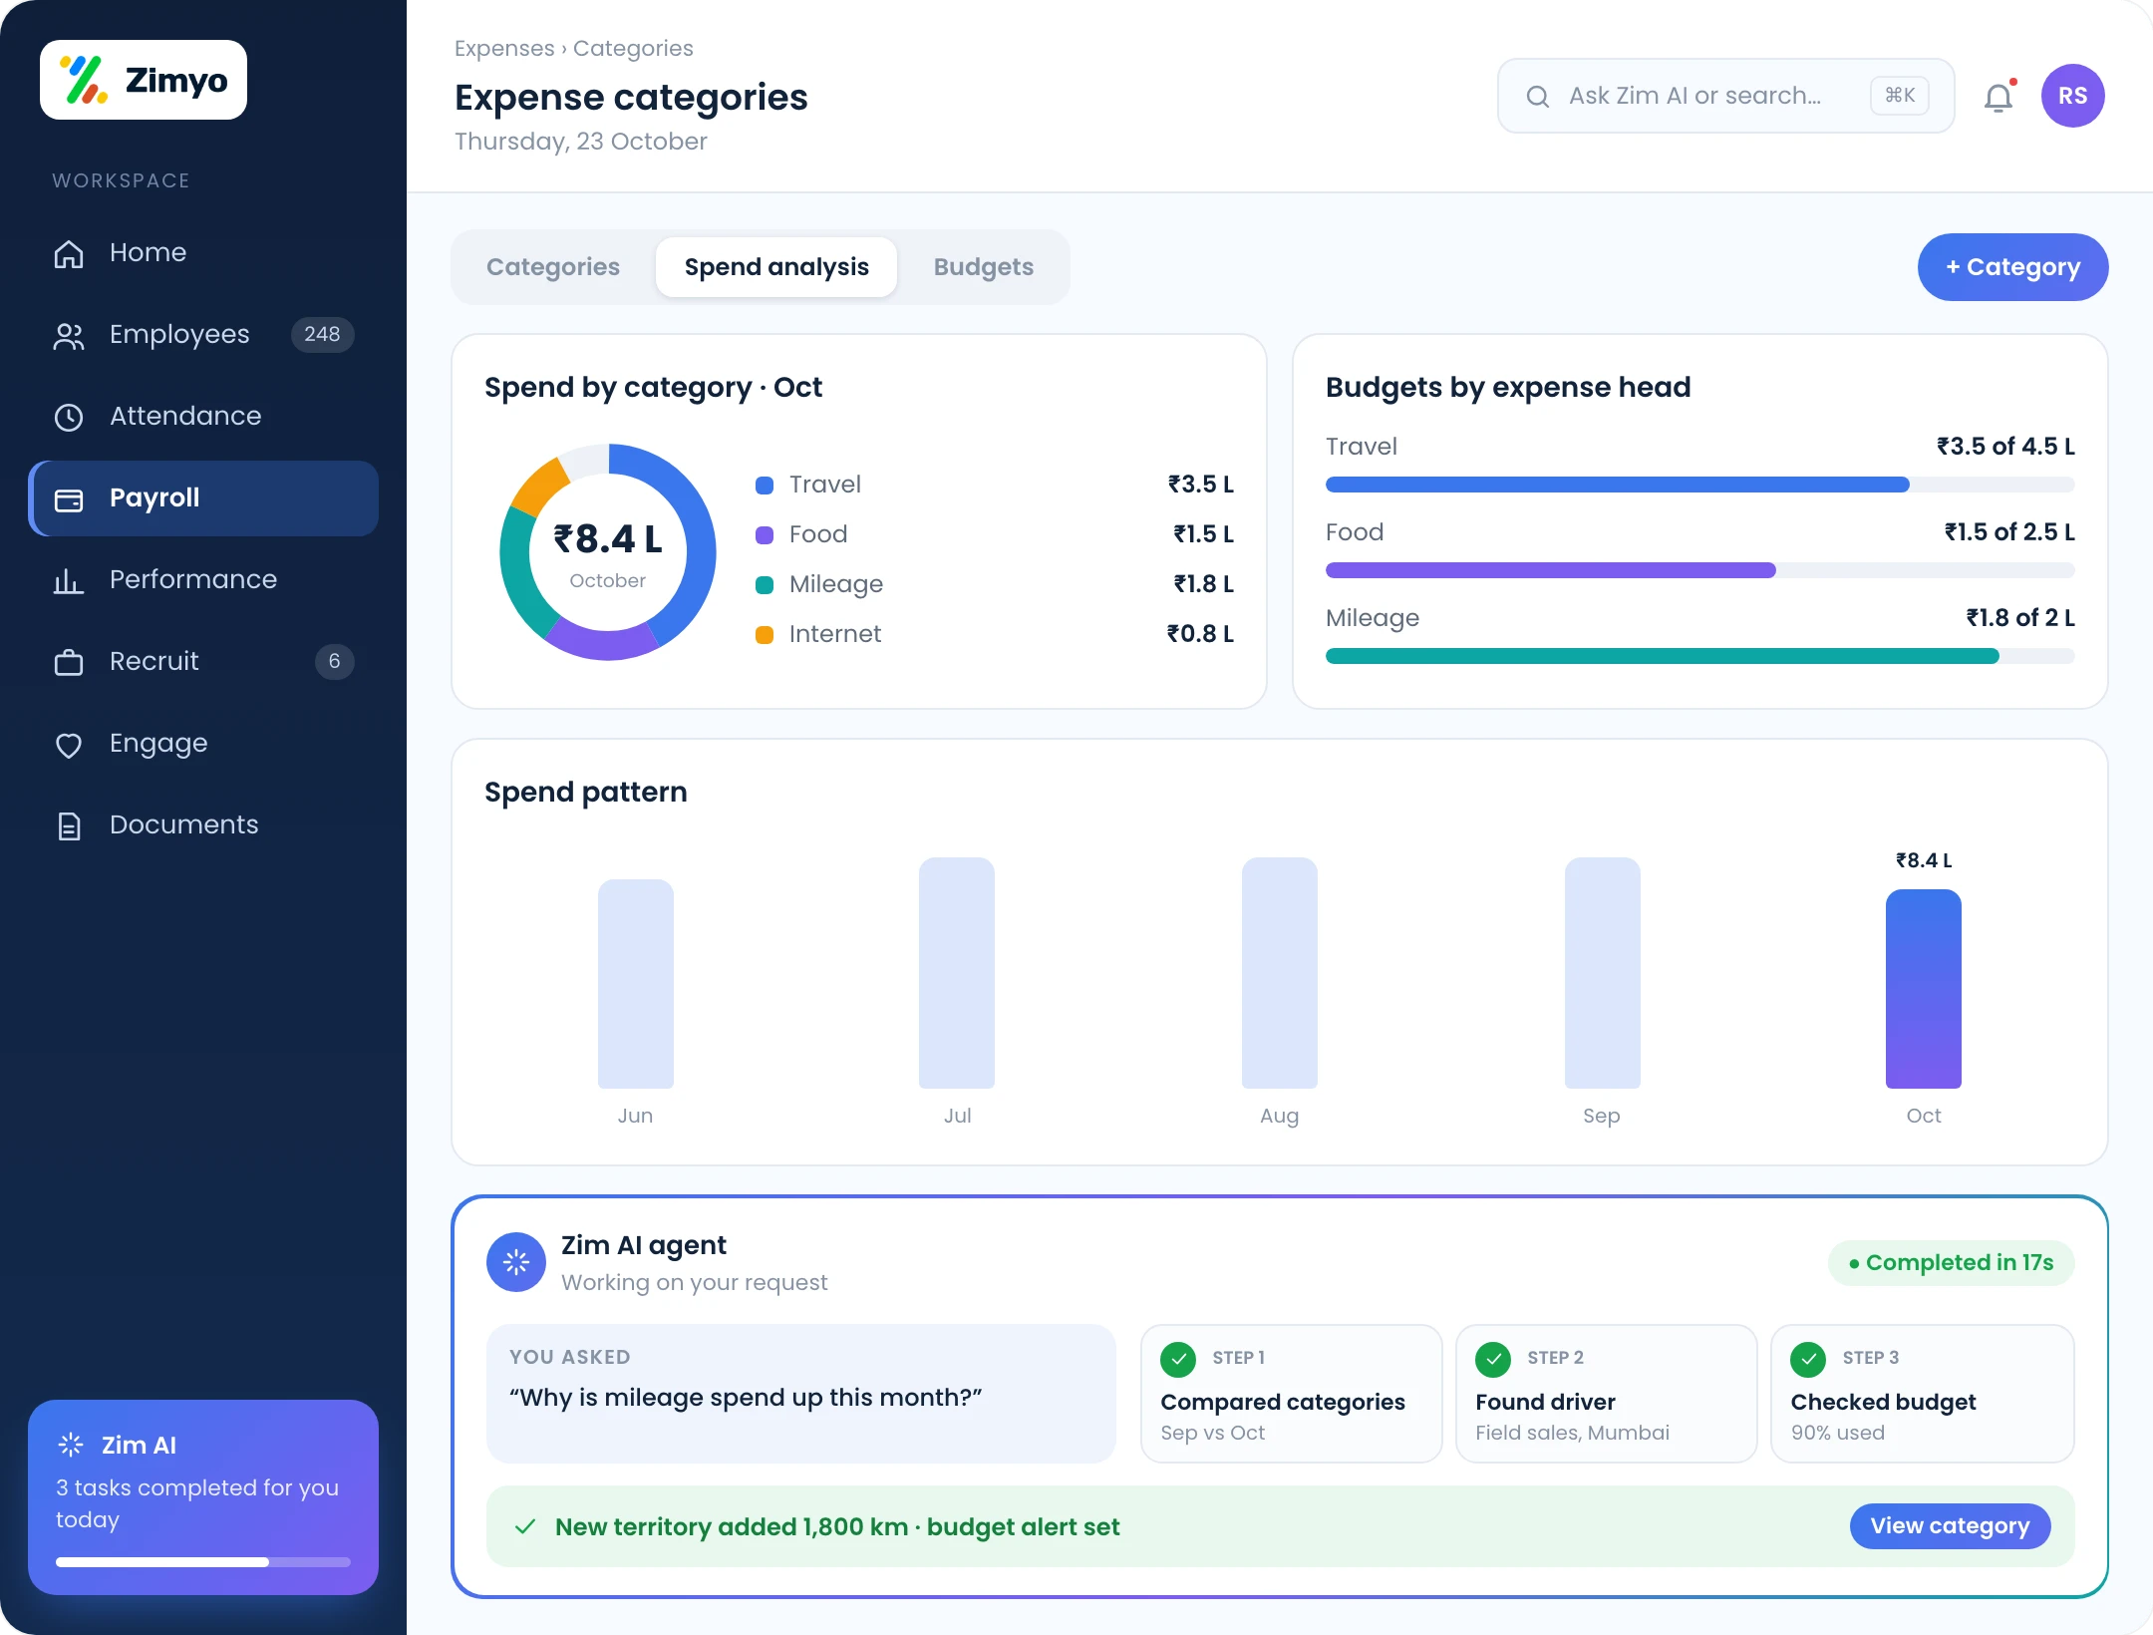Open notifications bell
Screen dimensions: 2153x1635
click(x=1999, y=97)
